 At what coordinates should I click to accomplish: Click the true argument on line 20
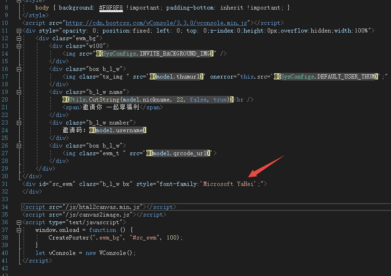[220, 100]
